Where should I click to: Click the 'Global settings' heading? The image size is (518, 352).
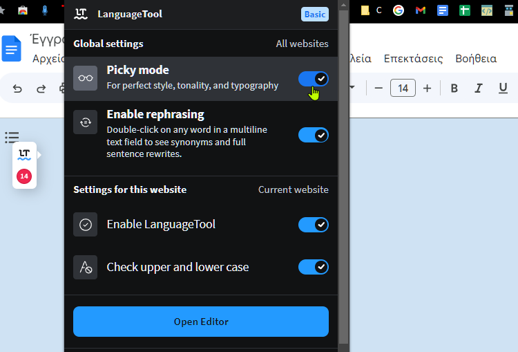click(x=108, y=44)
